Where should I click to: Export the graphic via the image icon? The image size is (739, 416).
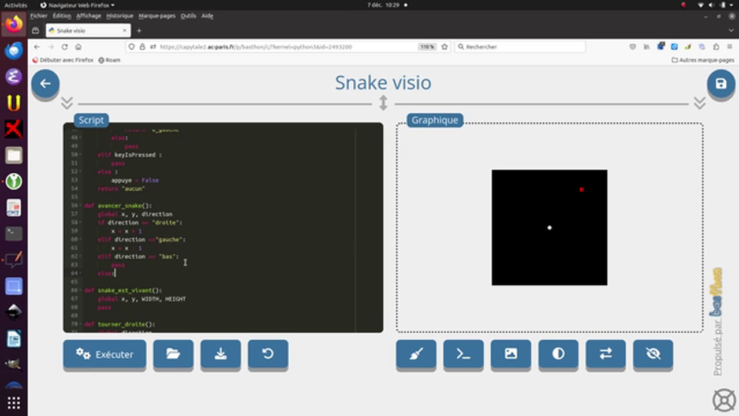[x=510, y=354]
